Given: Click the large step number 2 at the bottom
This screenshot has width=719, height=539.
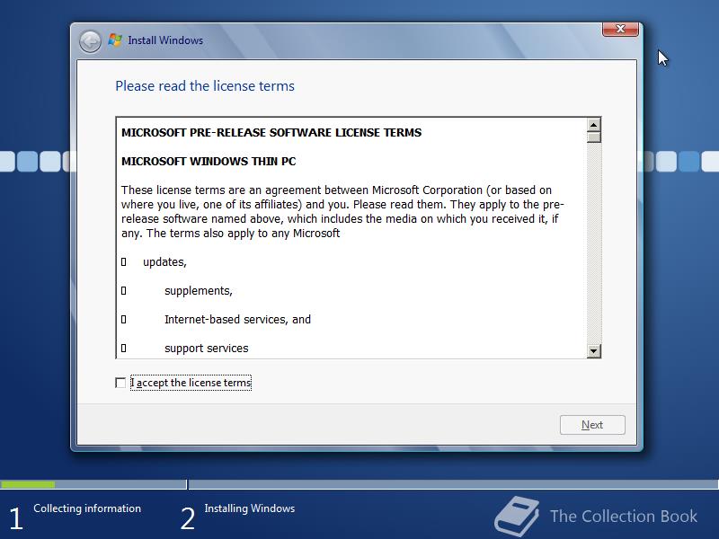Looking at the screenshot, I should coord(188,519).
